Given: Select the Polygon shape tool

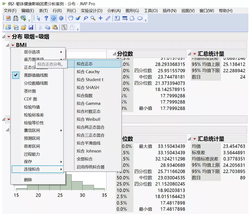Looking at the screenshot, I should point(132,18).
